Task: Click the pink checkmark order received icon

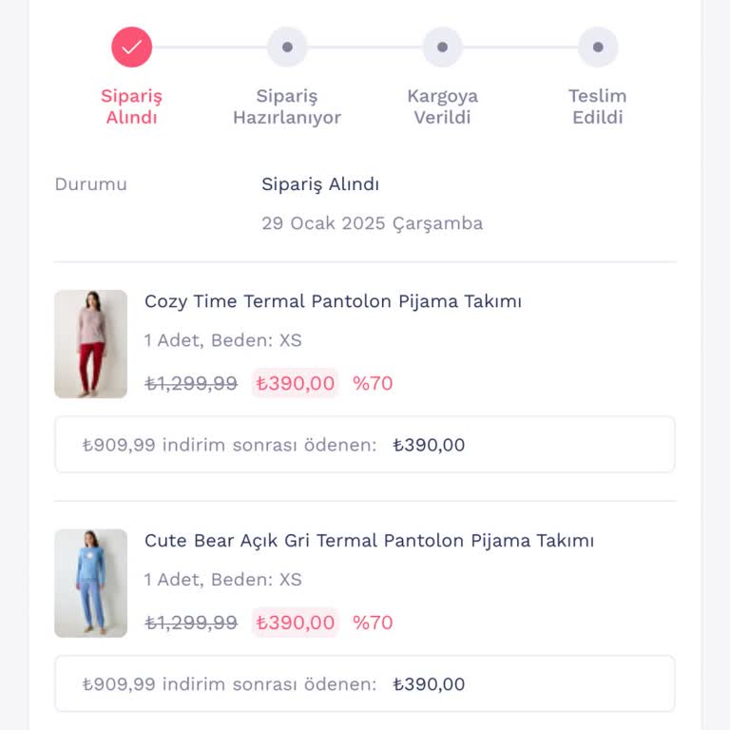Action: (131, 47)
